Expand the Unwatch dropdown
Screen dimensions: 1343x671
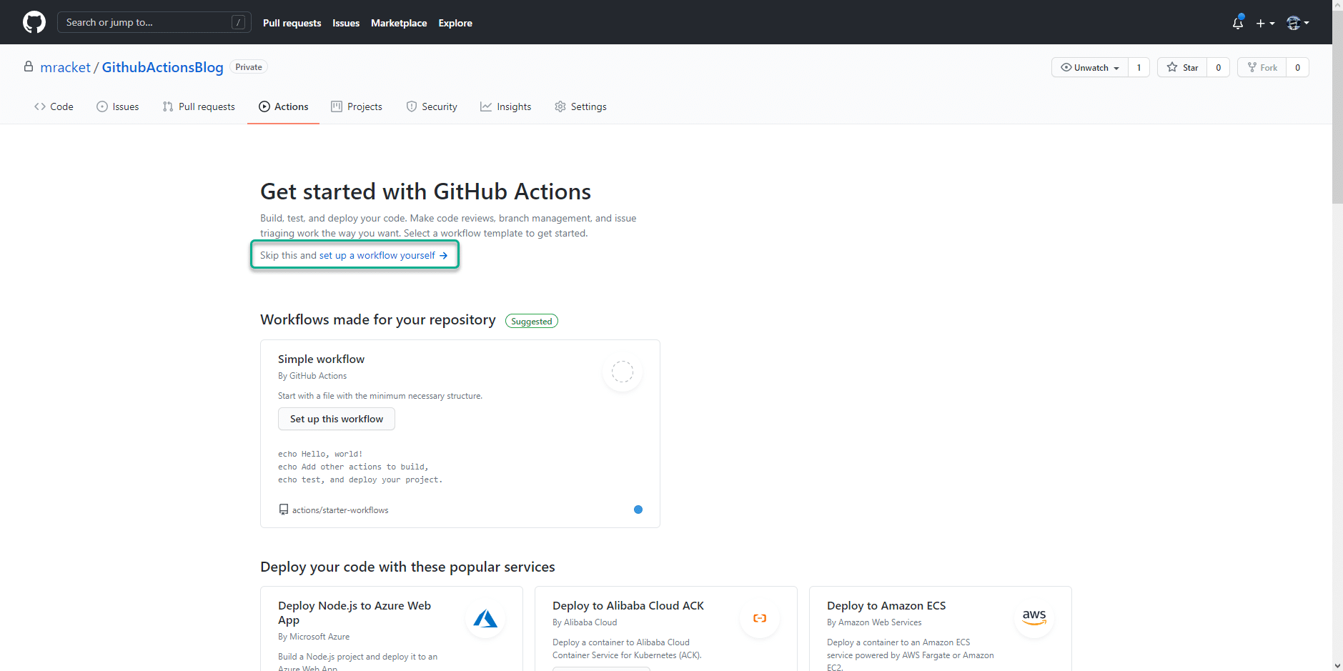coord(1090,67)
